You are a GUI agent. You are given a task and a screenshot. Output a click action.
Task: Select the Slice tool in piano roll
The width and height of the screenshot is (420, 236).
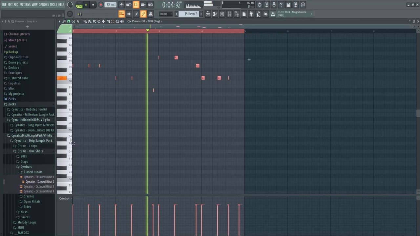pyautogui.click(x=108, y=21)
